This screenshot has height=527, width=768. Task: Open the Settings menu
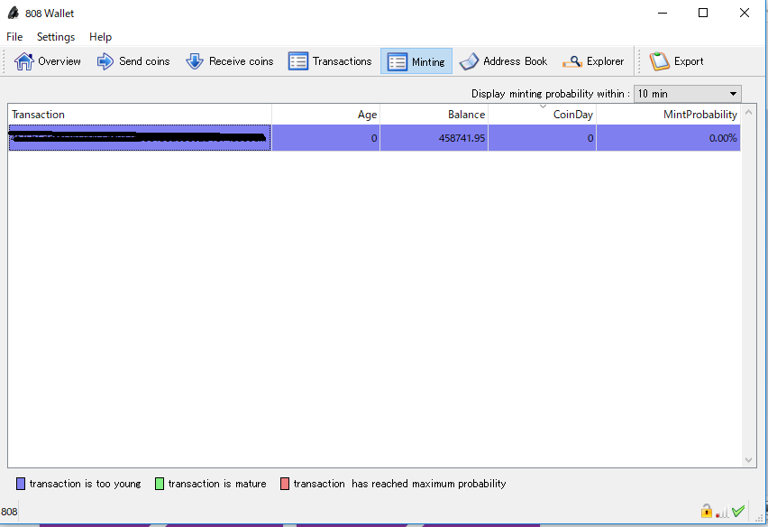(x=56, y=37)
